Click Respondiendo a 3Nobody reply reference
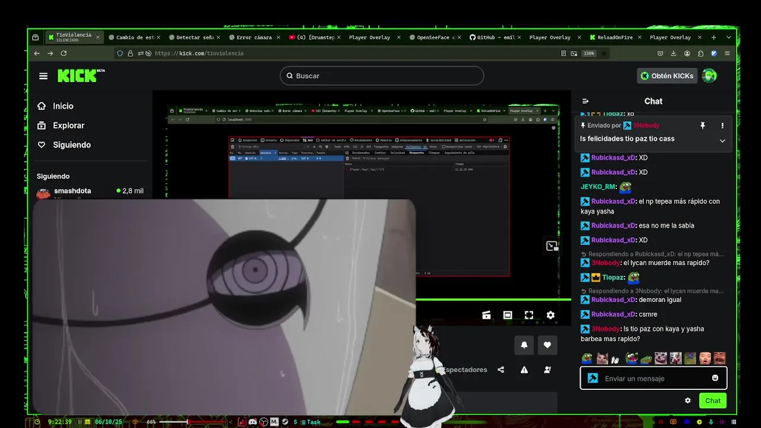The width and height of the screenshot is (761, 428). (x=652, y=291)
